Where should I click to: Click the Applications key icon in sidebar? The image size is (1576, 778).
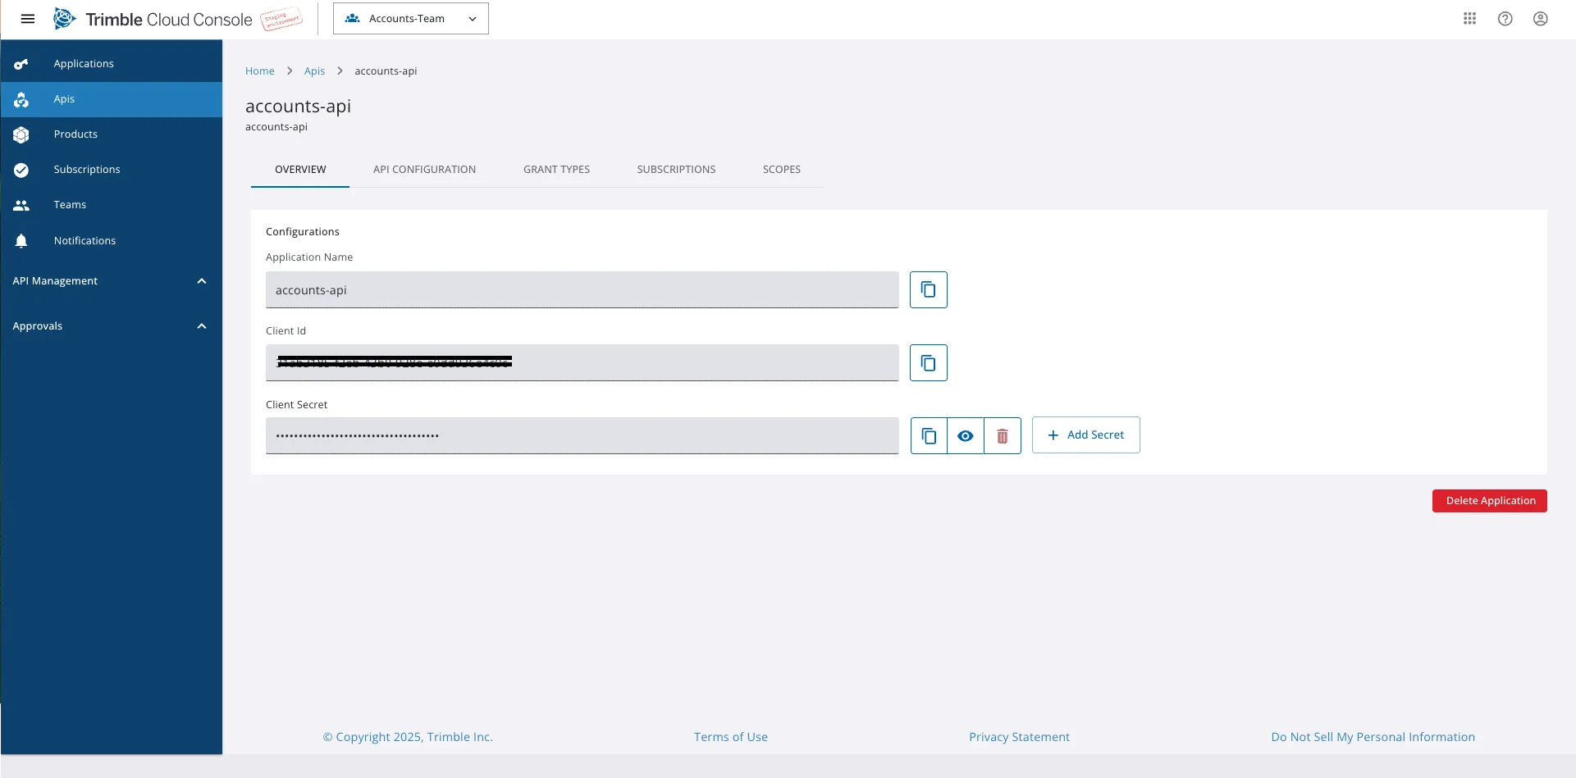click(21, 64)
